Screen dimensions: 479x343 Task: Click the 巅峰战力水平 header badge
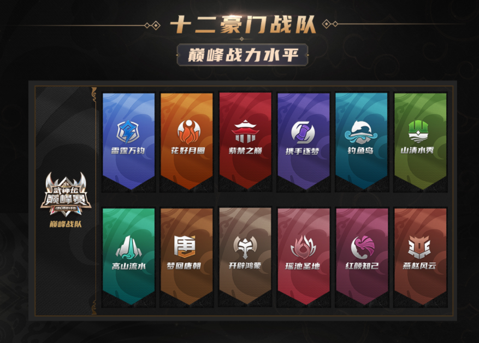[243, 55]
